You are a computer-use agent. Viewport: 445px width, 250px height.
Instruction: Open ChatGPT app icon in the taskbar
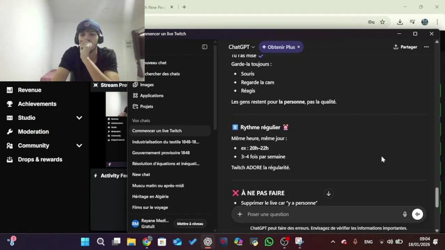click(208, 242)
